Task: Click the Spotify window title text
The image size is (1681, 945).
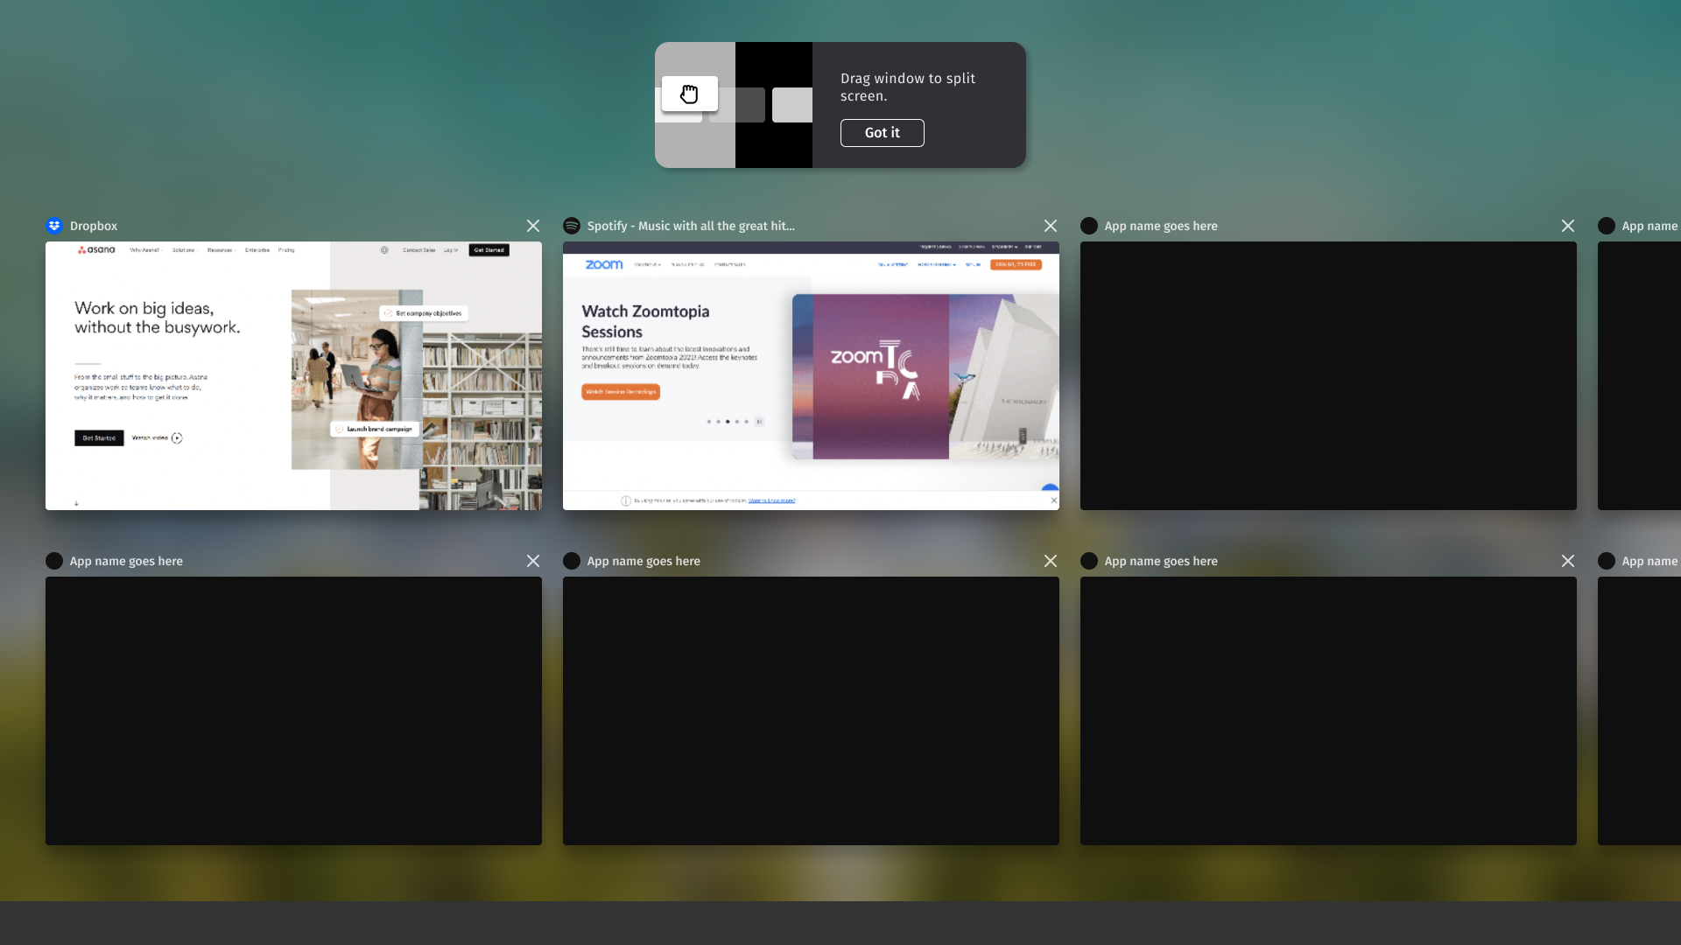Action: 691,226
